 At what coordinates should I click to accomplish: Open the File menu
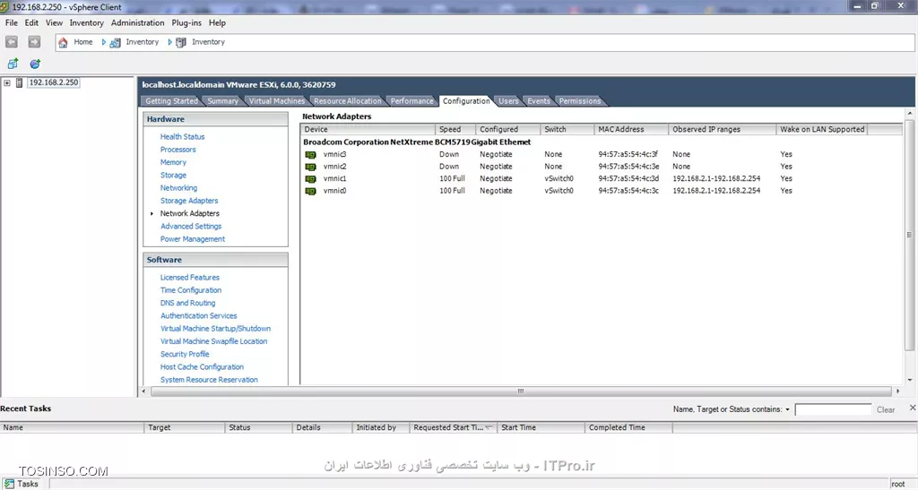click(x=11, y=22)
